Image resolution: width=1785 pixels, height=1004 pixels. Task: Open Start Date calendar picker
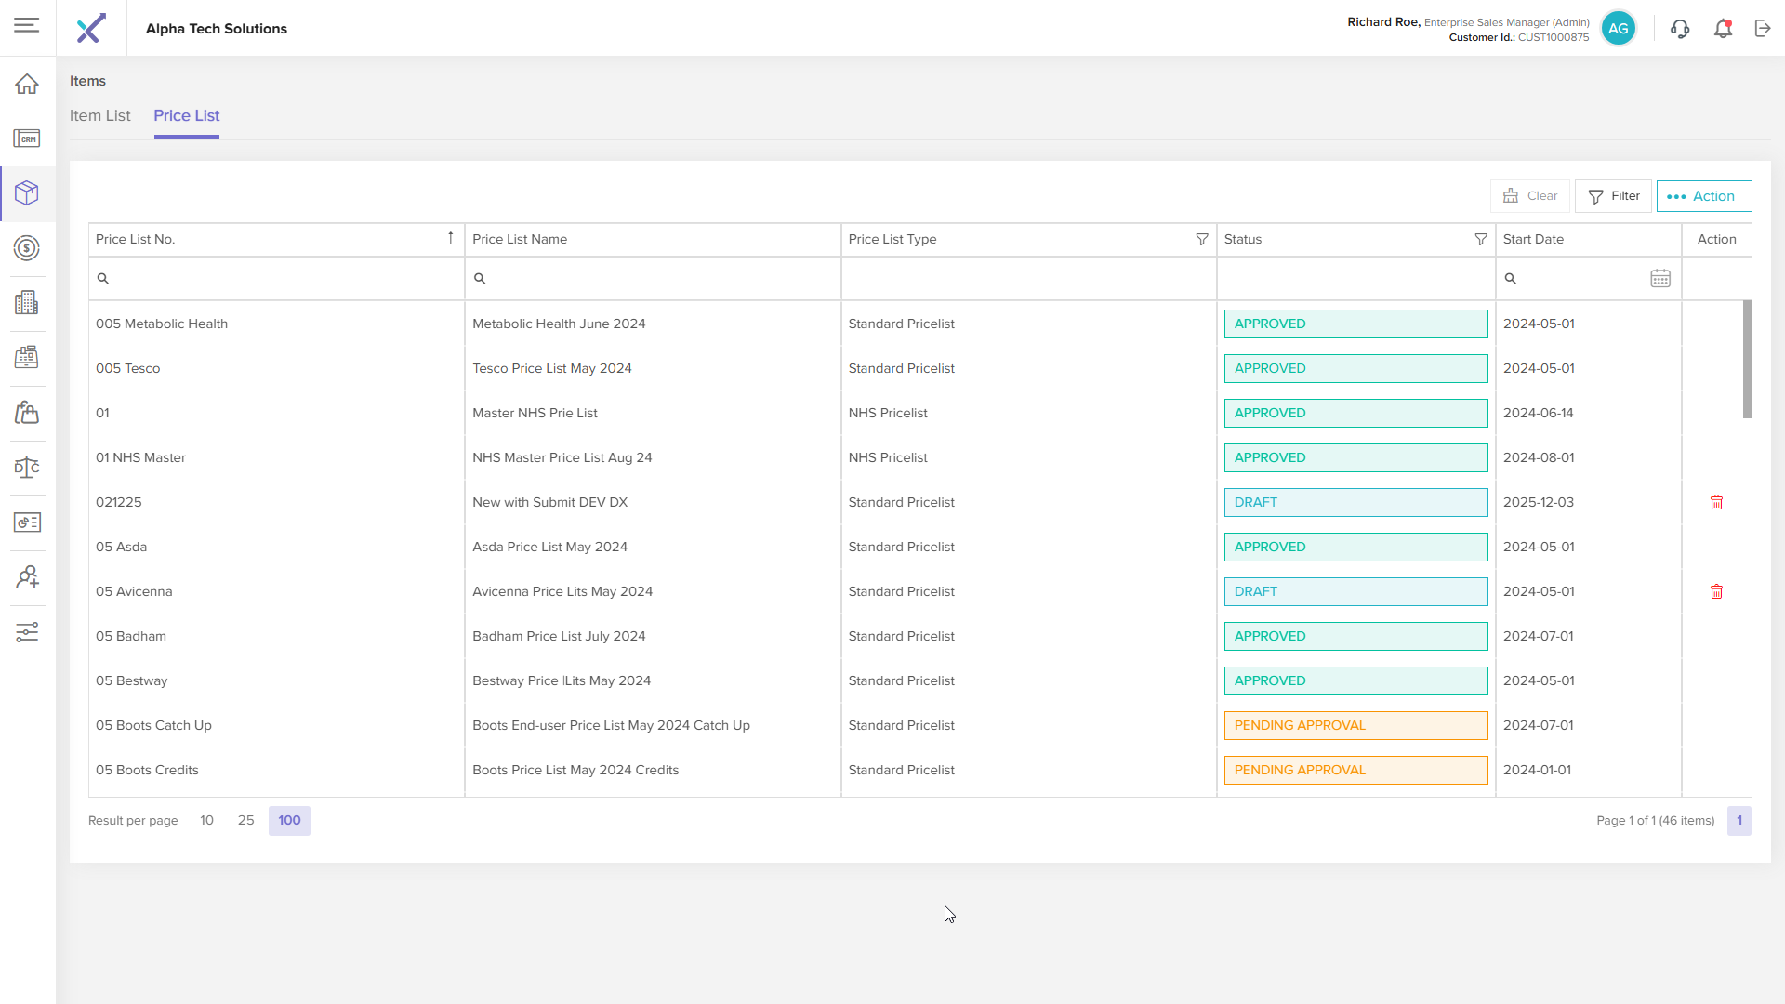[x=1660, y=278]
